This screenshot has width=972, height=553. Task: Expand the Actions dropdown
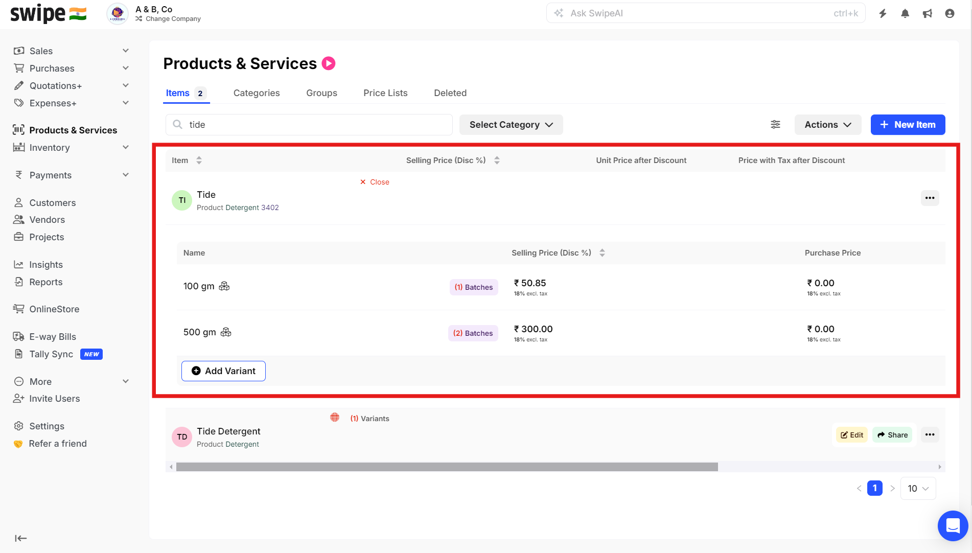(827, 125)
